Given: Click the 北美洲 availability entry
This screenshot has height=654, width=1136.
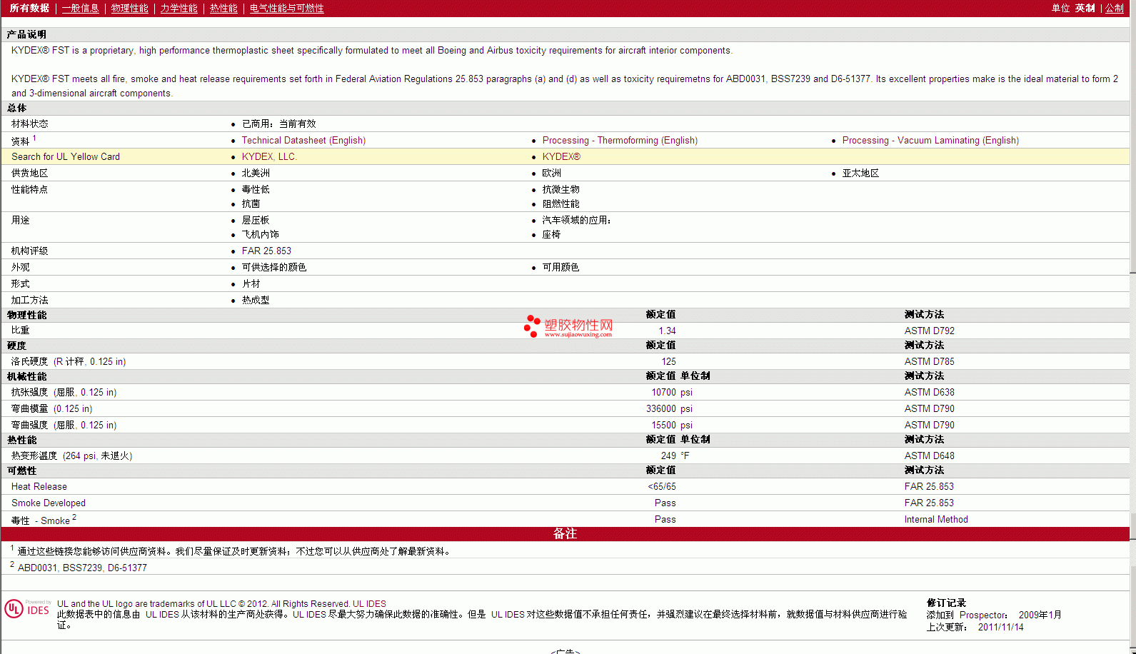Looking at the screenshot, I should pos(256,173).
